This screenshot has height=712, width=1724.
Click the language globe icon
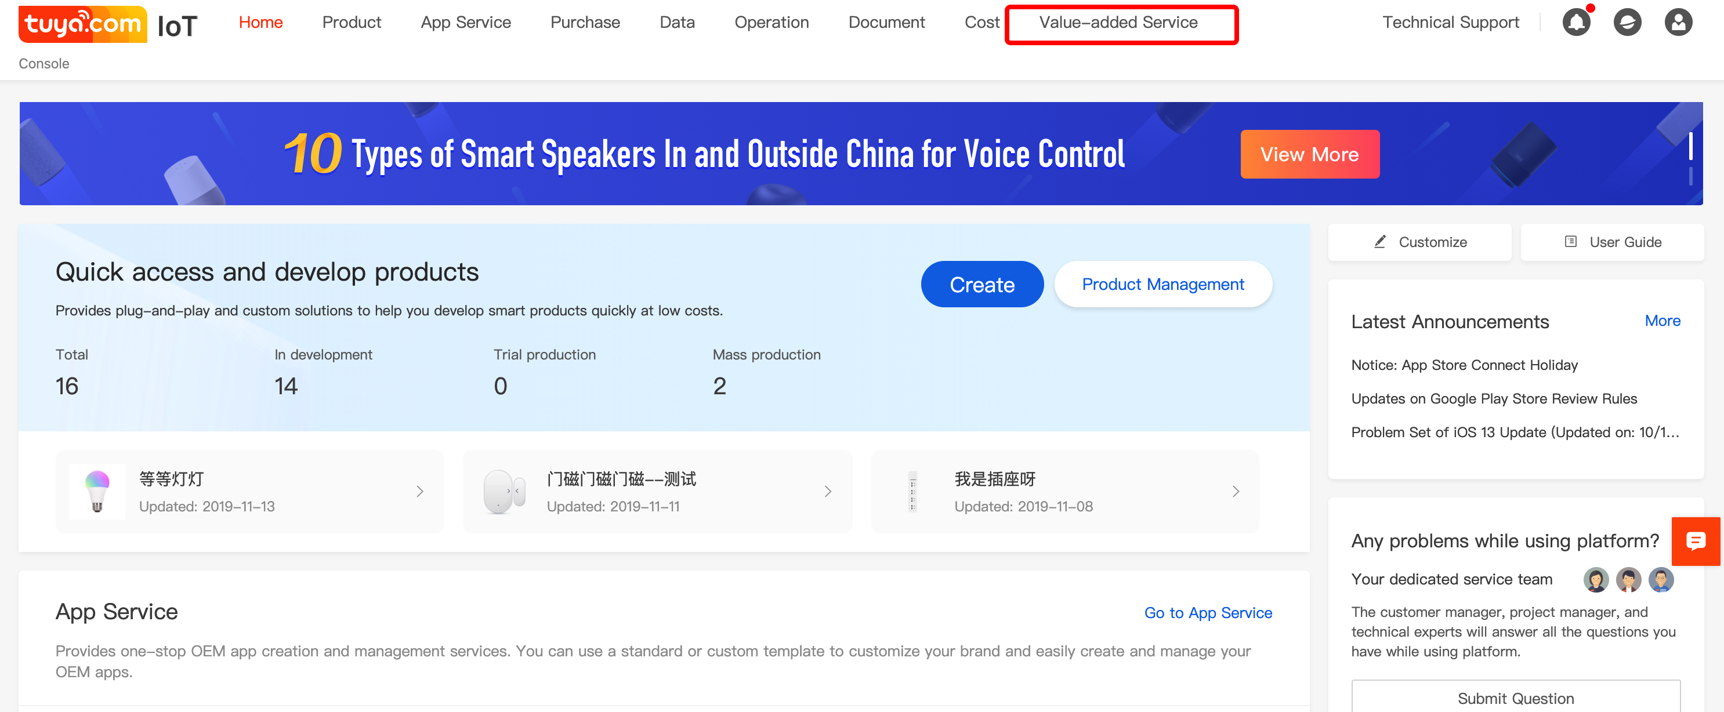click(1627, 23)
